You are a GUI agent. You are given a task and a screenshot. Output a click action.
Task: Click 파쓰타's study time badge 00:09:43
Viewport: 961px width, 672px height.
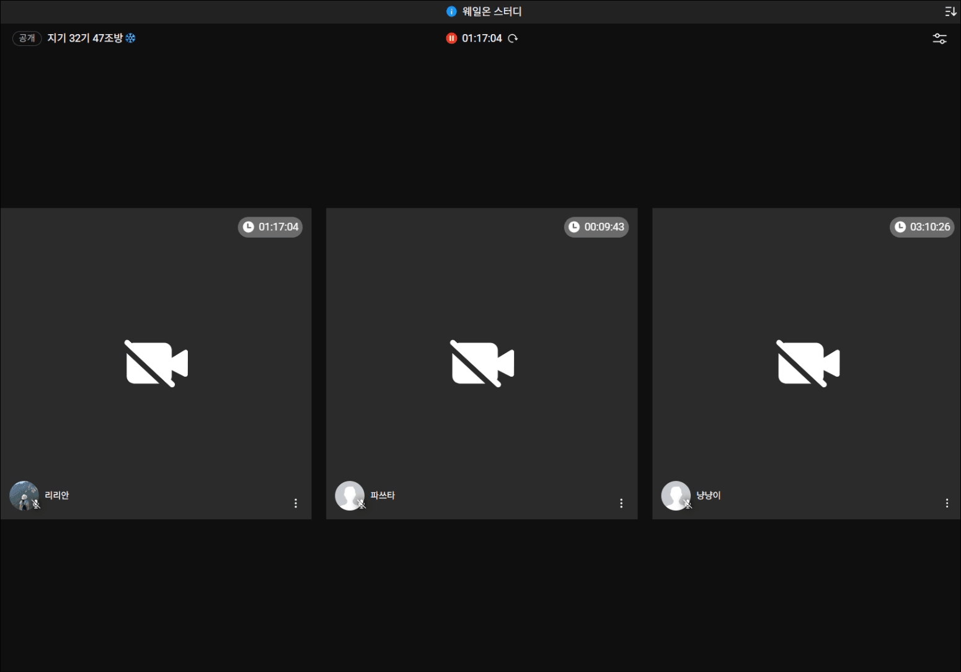point(596,227)
